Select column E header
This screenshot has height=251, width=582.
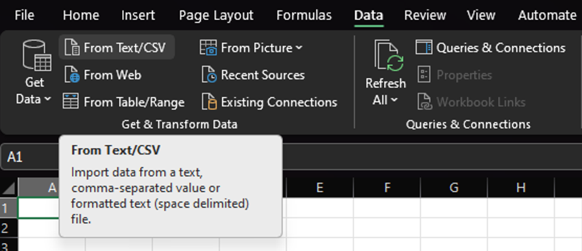pos(320,188)
